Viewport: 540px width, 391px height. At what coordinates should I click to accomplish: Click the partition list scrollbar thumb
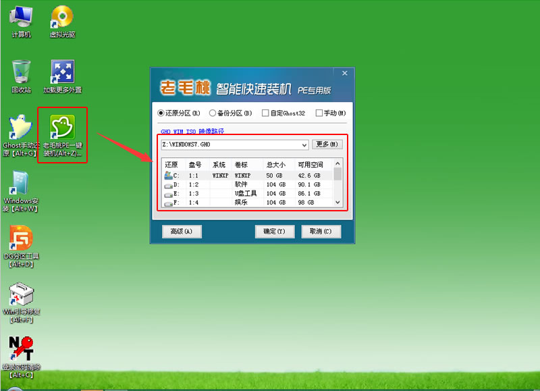337,174
